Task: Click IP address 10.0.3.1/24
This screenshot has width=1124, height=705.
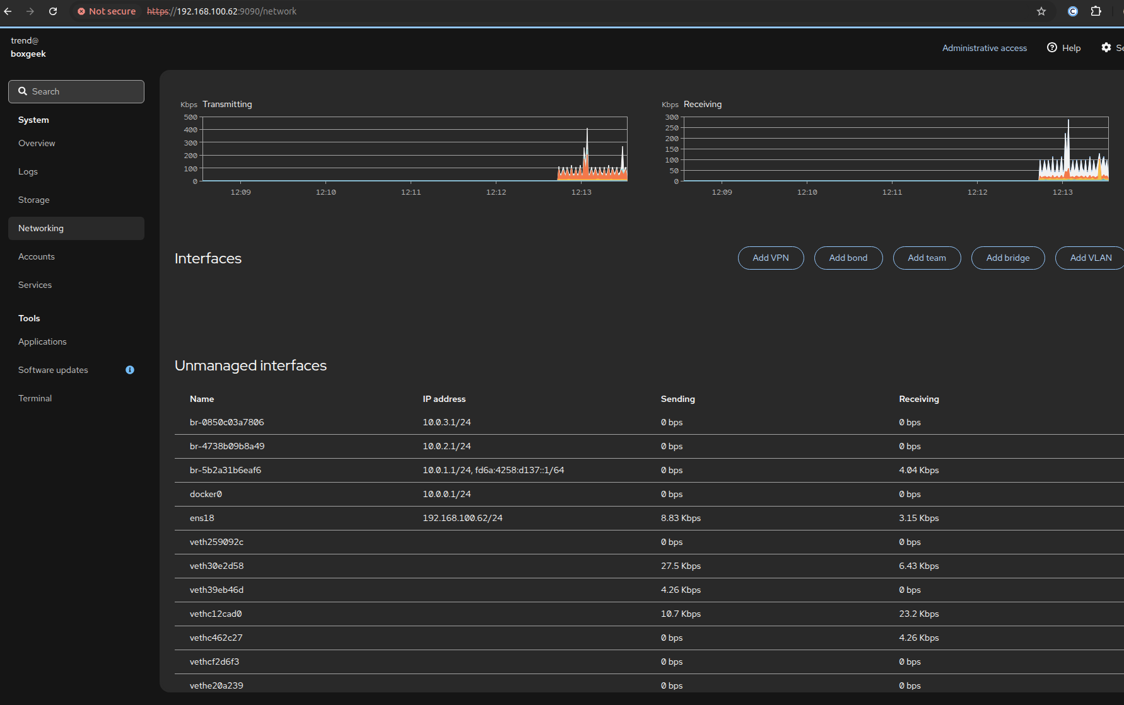Action: (x=447, y=422)
